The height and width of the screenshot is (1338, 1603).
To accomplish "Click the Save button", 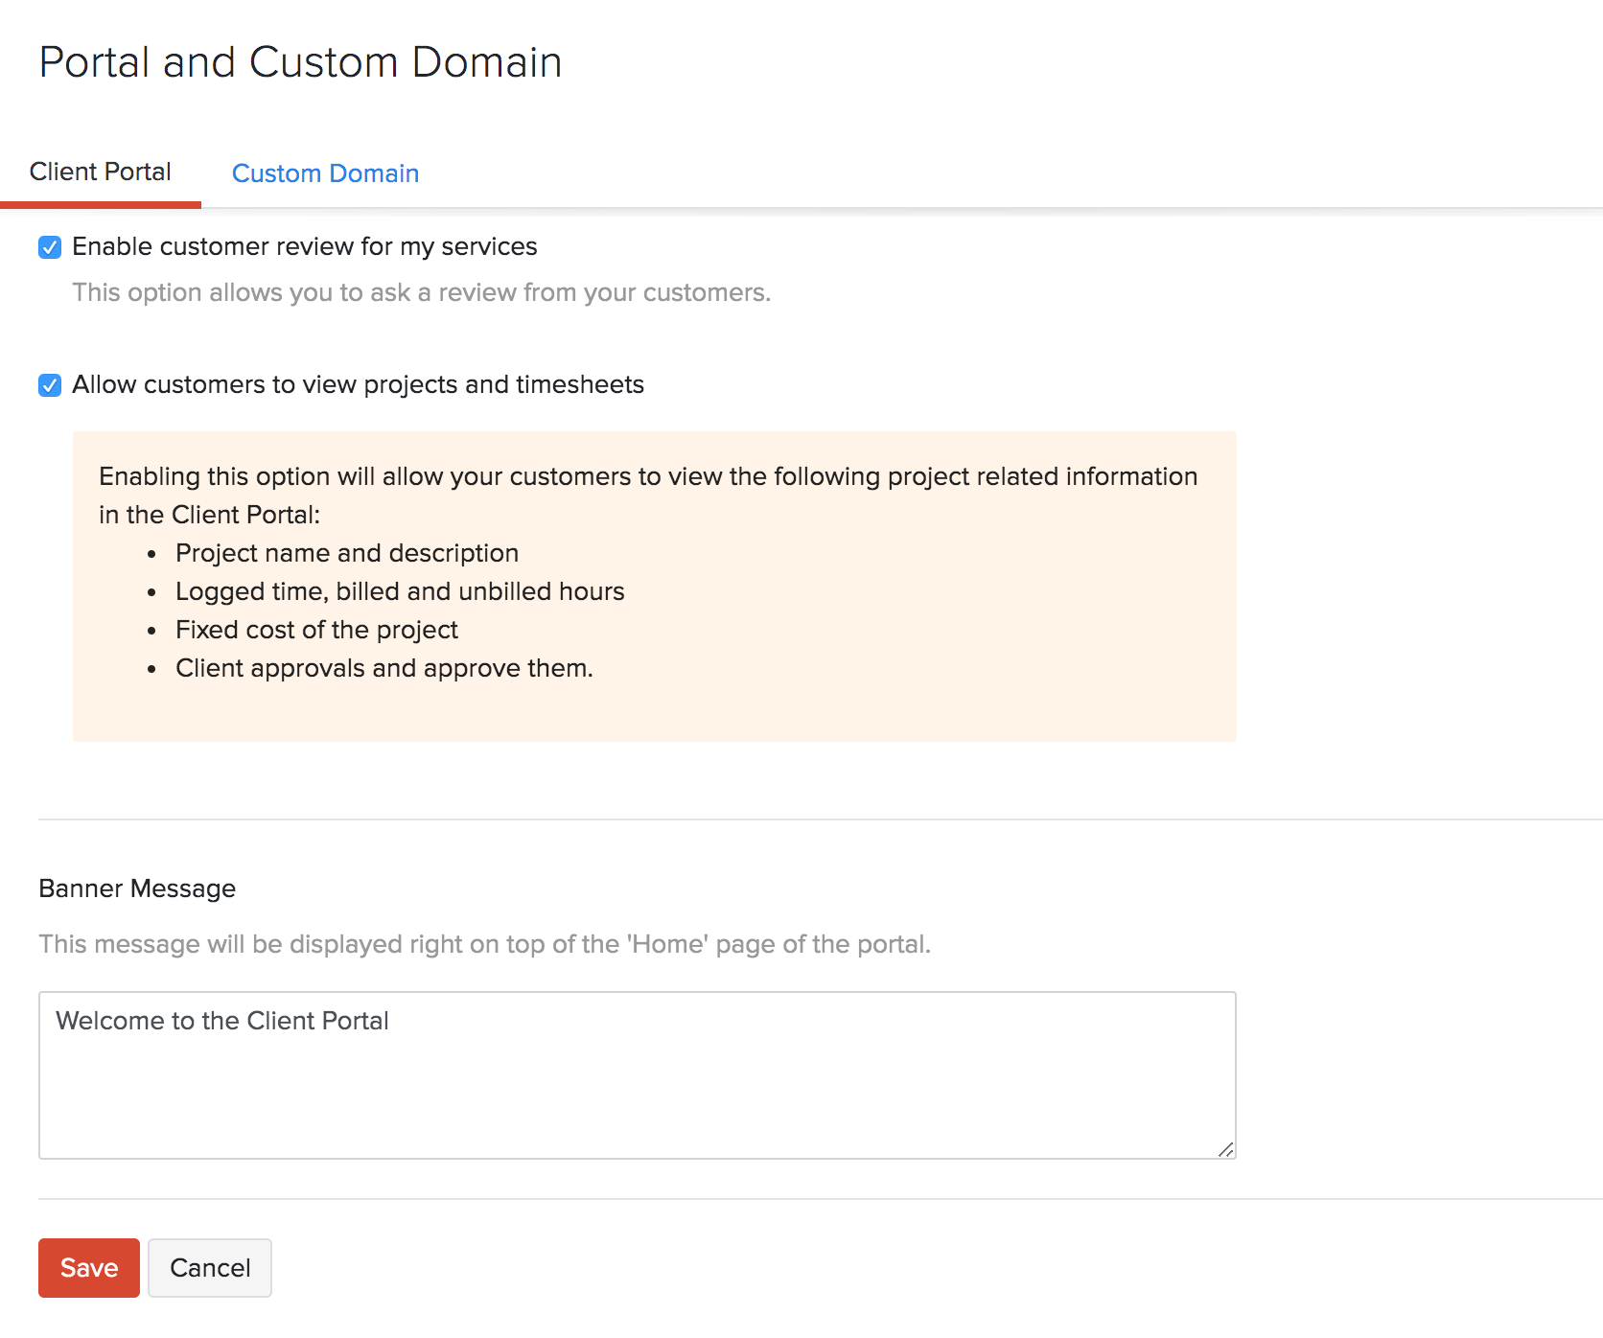I will 89,1268.
